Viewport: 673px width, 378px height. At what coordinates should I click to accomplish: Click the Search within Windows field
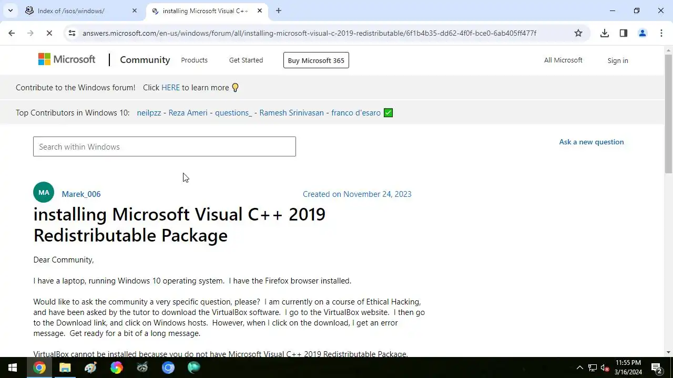click(x=165, y=146)
